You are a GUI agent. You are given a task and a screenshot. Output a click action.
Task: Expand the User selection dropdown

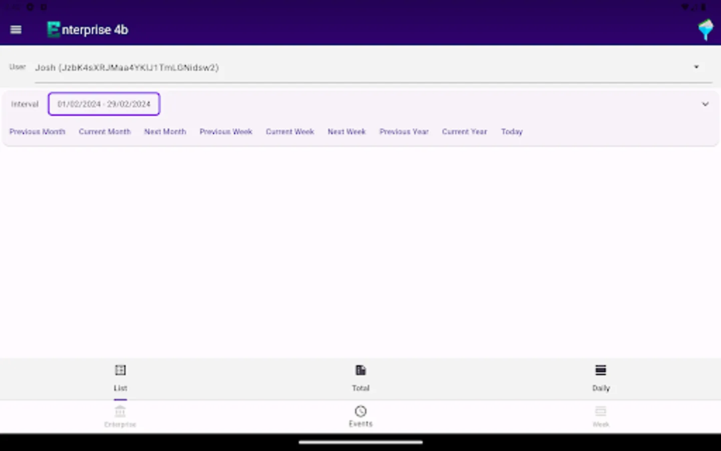point(696,67)
